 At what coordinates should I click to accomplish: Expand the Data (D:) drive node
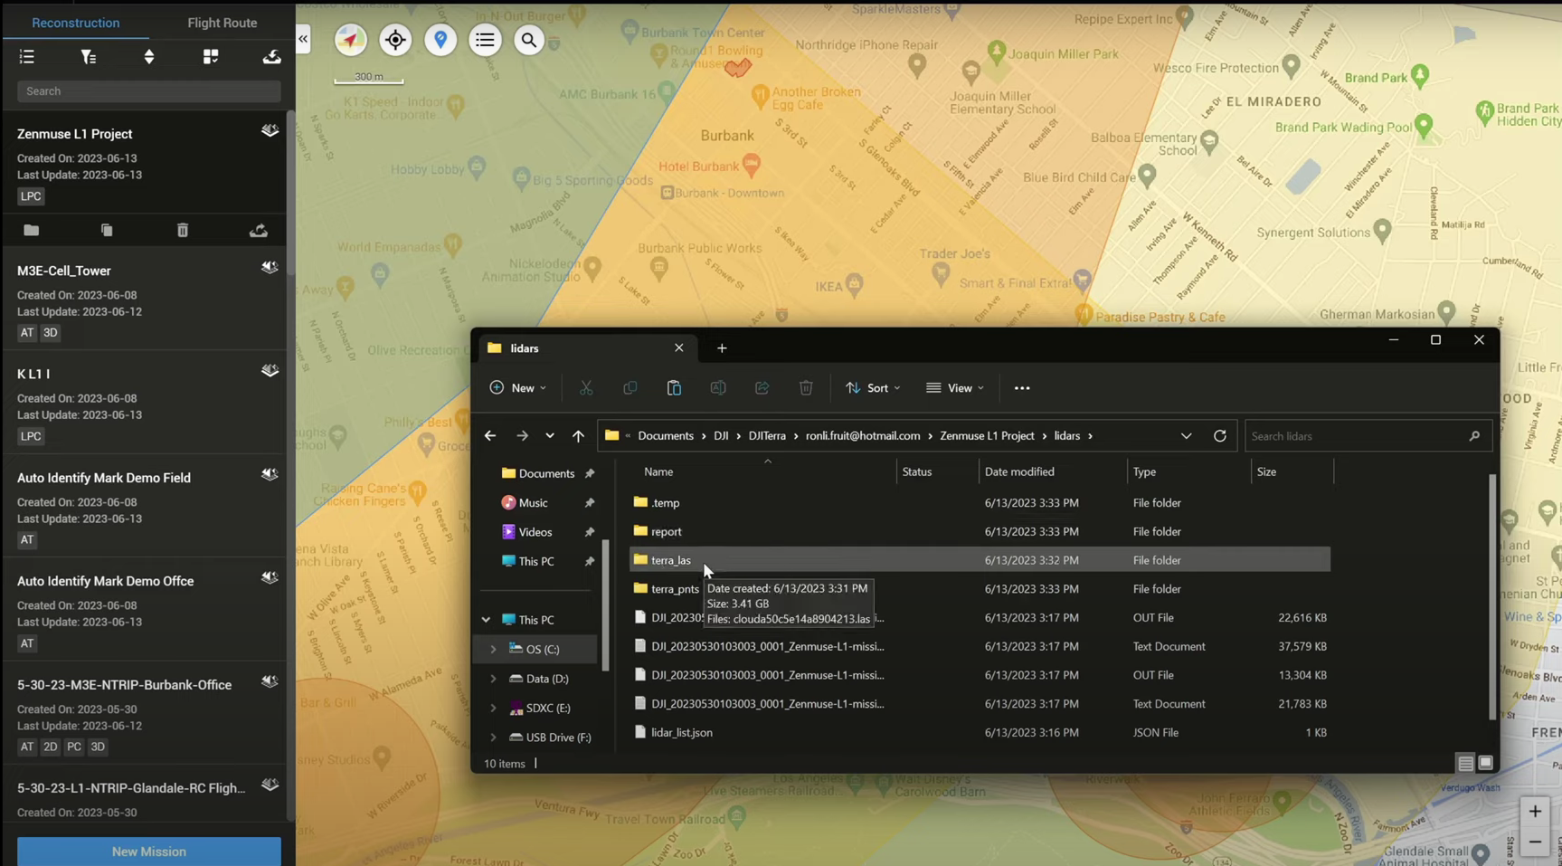click(493, 679)
